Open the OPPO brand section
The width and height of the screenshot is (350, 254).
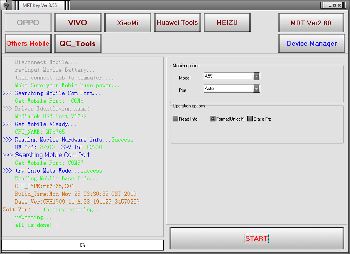pyautogui.click(x=28, y=22)
